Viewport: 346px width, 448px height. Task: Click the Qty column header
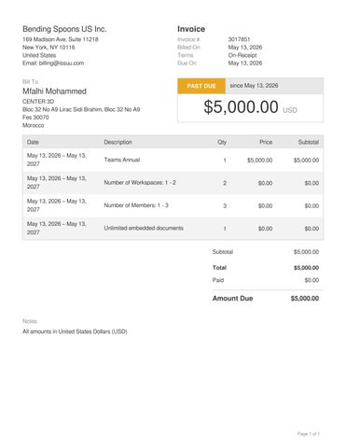pos(222,142)
